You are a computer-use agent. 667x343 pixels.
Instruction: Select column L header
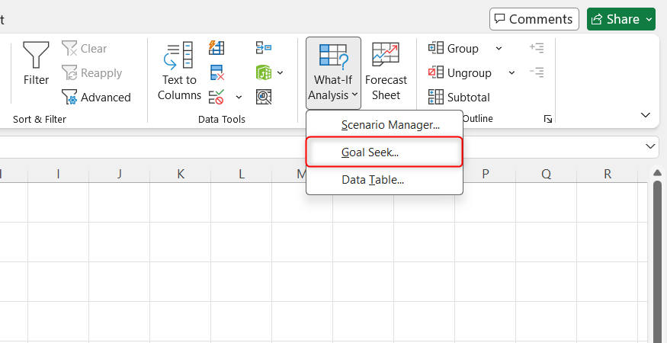pos(241,174)
